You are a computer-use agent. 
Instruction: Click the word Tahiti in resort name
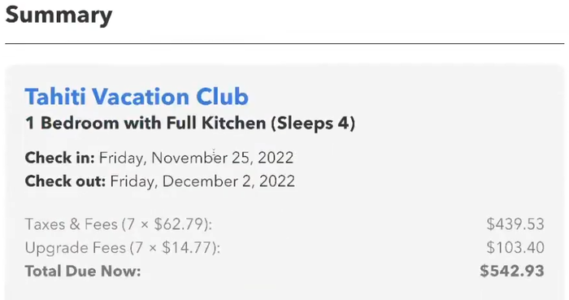coord(55,97)
